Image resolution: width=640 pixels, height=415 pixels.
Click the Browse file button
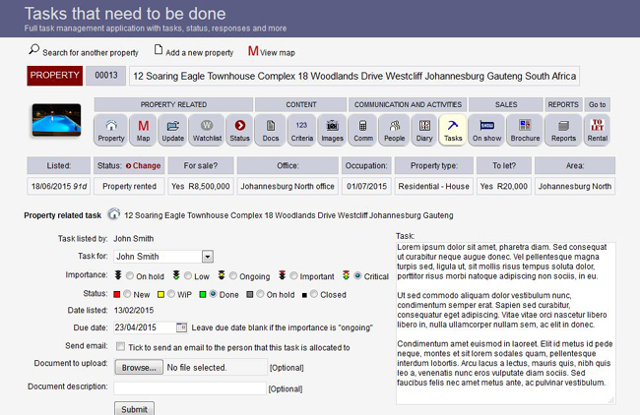point(139,367)
